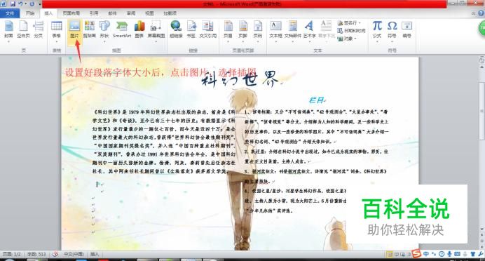The image size is (485, 261).
Task: Insert a page break (分页)
Action: click(x=39, y=30)
